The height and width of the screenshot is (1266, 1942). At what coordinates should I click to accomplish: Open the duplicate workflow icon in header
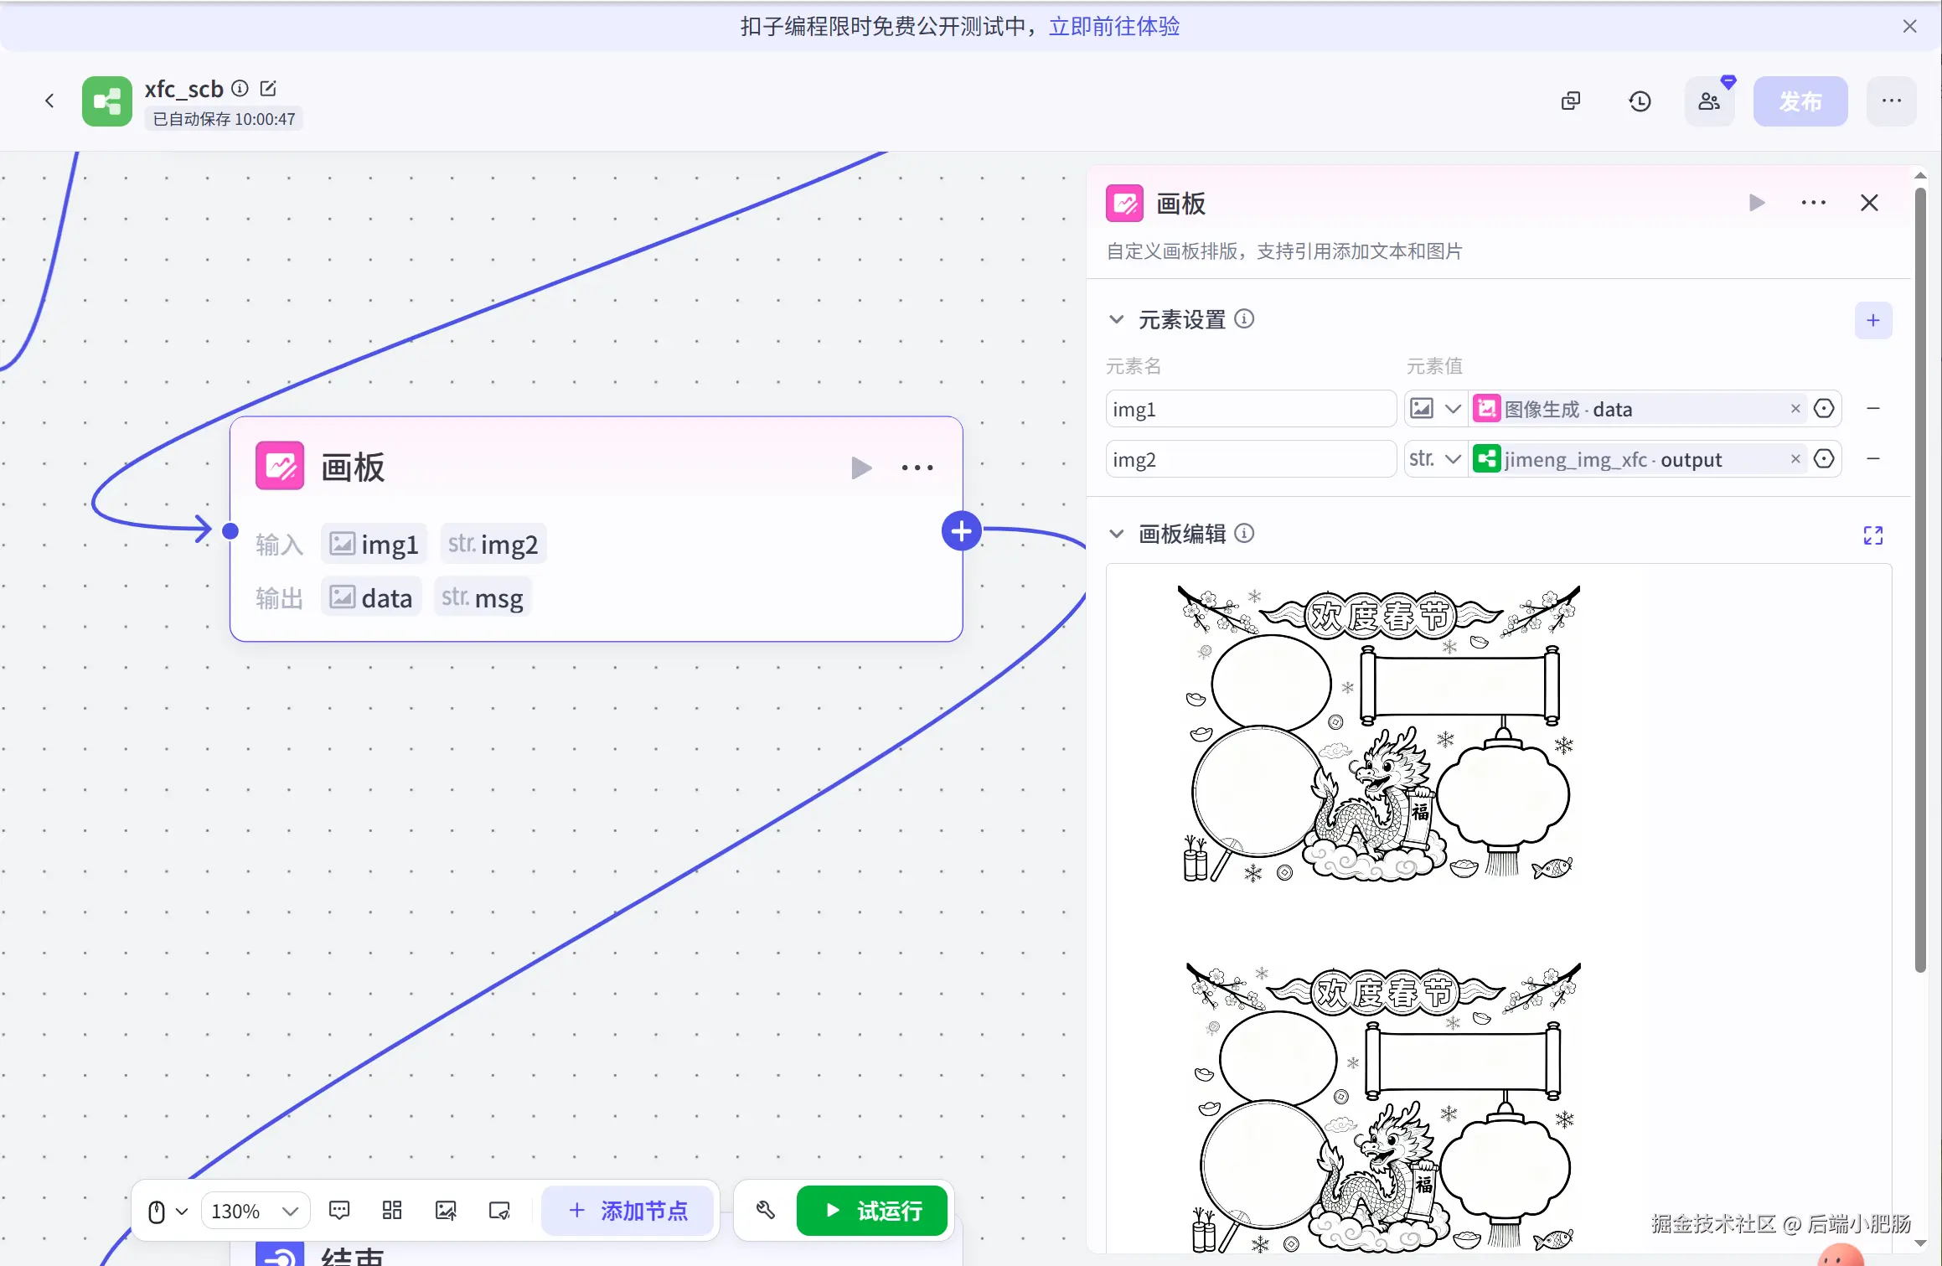(1571, 101)
